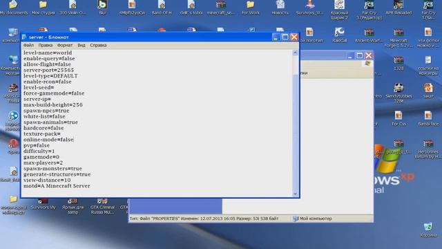Viewport: 442px width, 249px height.
Task: Place cursor on generate-structures=true line
Action: (x=57, y=174)
